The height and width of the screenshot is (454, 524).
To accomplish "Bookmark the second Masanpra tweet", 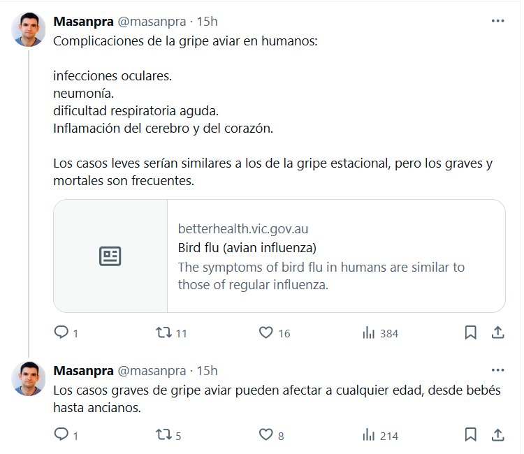I will coord(471,435).
